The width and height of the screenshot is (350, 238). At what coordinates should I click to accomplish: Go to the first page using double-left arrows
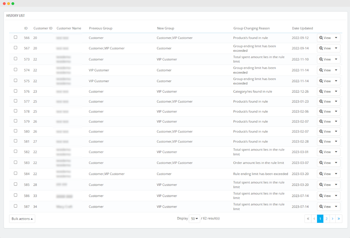308,219
